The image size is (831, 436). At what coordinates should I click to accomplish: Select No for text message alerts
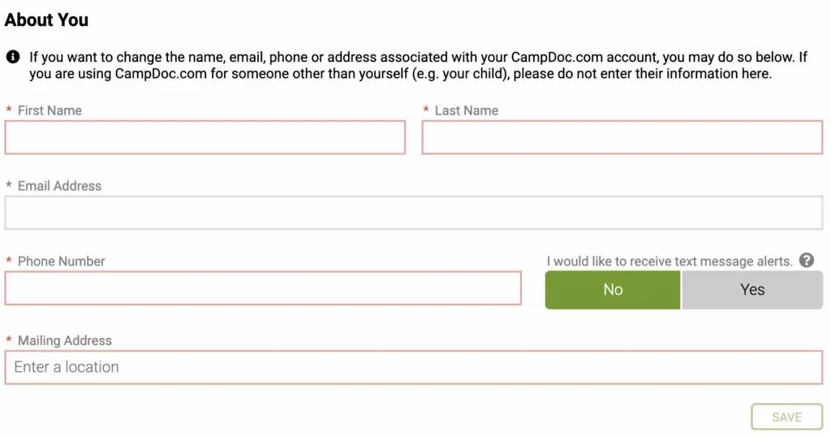(613, 290)
